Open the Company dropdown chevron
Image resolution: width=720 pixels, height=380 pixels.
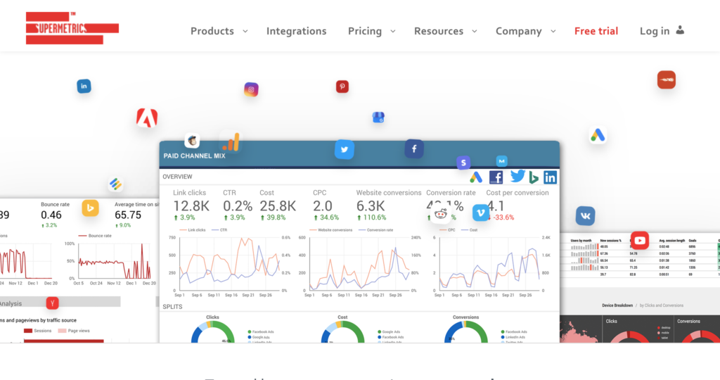point(553,31)
